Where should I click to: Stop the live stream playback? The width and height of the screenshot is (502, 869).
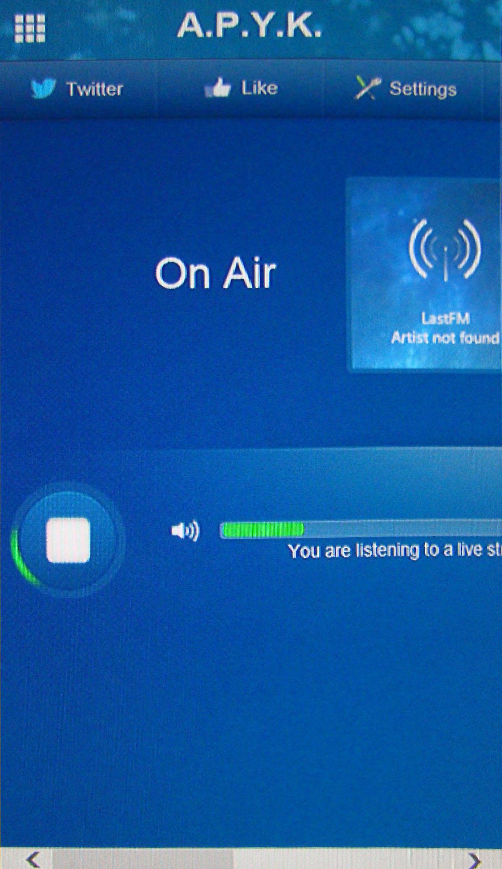tap(68, 540)
